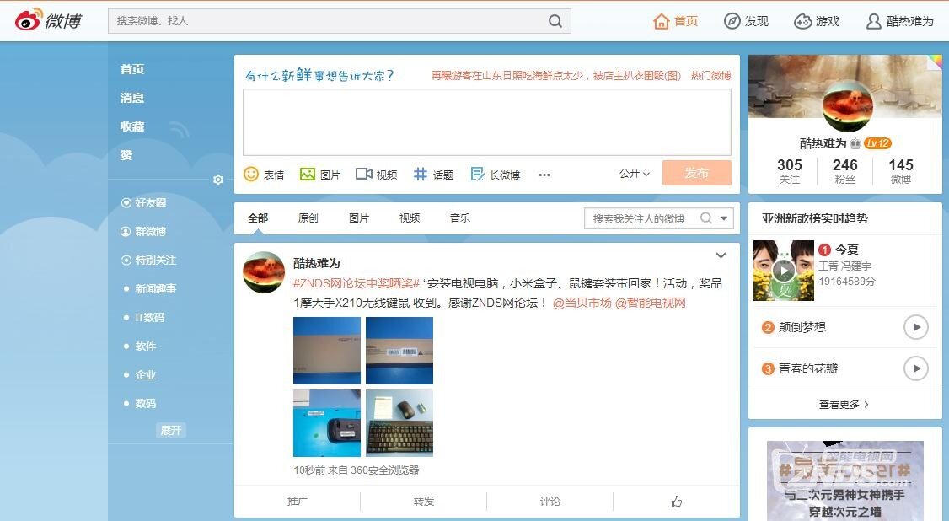The height and width of the screenshot is (521, 949).
Task: Click into the post compose text area
Action: [x=487, y=122]
